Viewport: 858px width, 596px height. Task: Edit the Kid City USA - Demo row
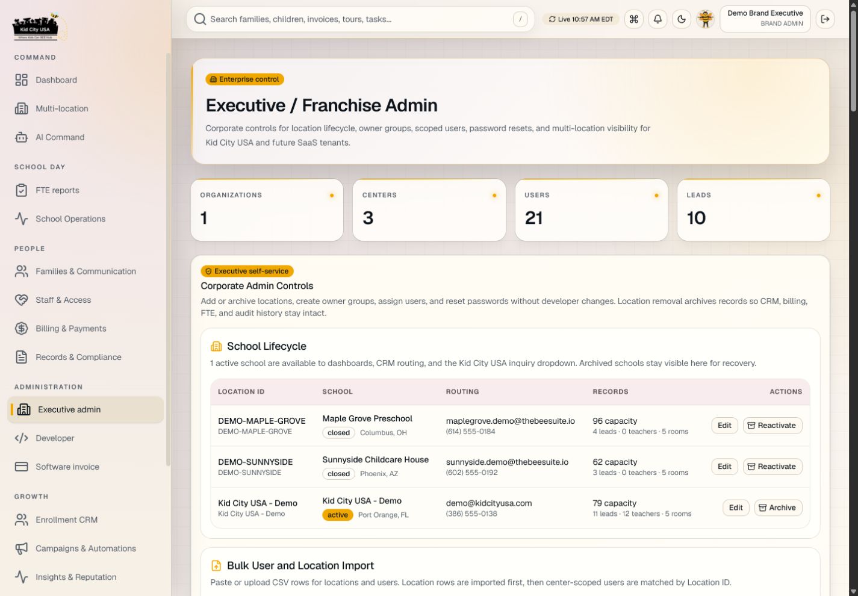736,508
